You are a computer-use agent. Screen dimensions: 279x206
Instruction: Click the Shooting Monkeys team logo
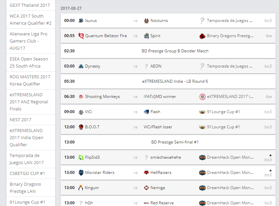81,97
